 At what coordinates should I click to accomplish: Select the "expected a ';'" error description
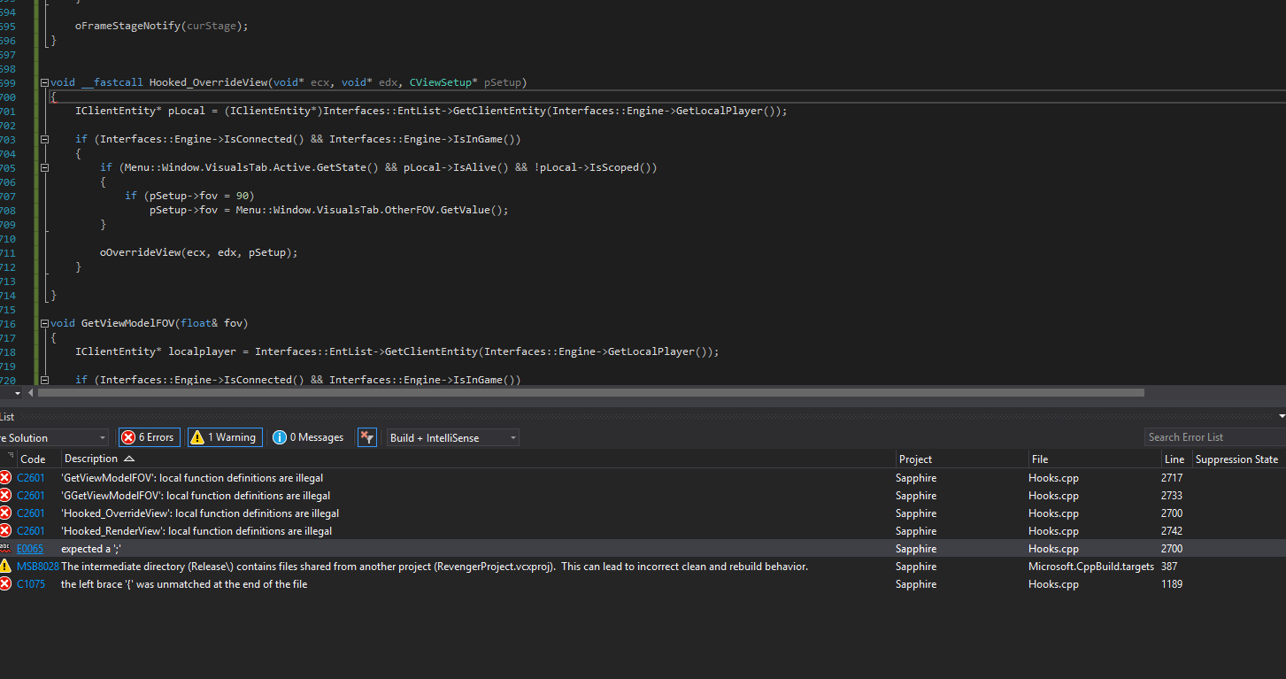tap(91, 549)
